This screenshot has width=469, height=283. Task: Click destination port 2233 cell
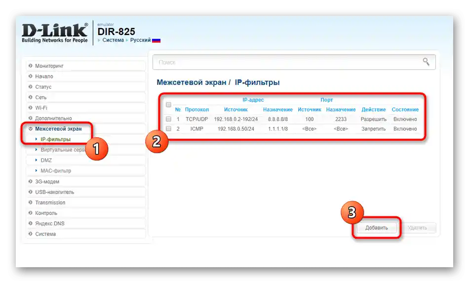tap(341, 119)
